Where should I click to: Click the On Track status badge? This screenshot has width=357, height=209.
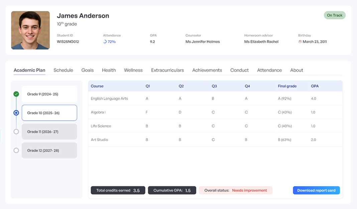335,15
